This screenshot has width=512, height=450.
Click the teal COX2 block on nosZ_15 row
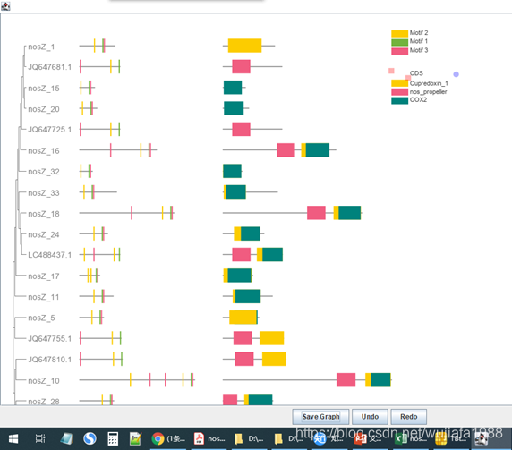click(x=233, y=88)
